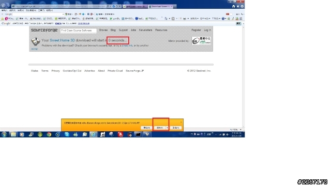Open the Favorites star icon

(x=238, y=6)
